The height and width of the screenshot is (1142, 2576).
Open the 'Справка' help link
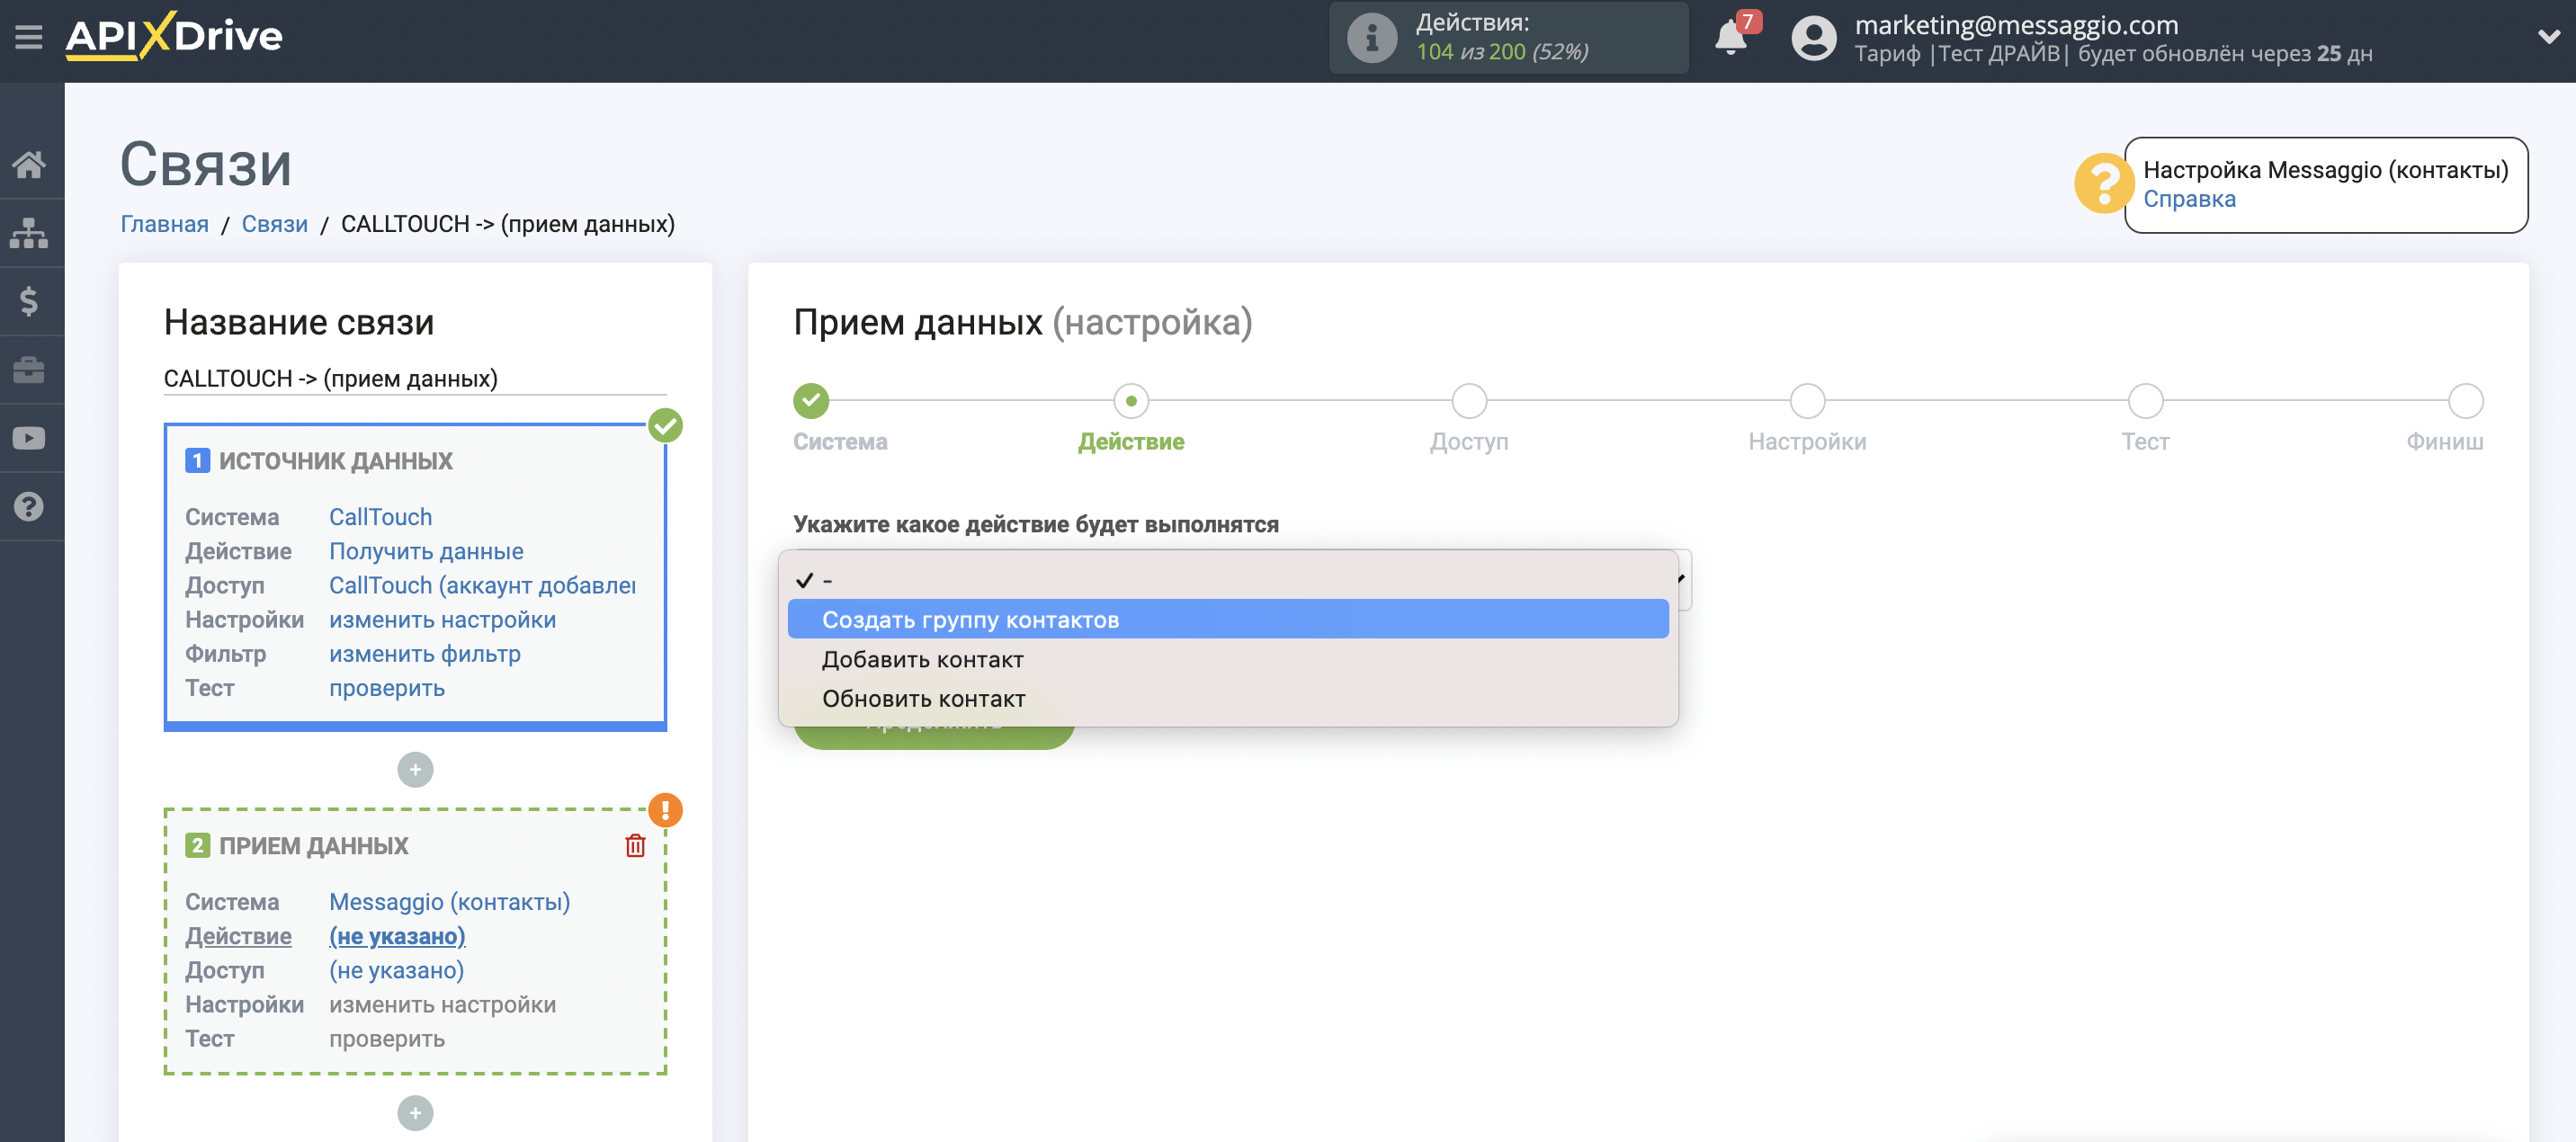pos(2189,199)
